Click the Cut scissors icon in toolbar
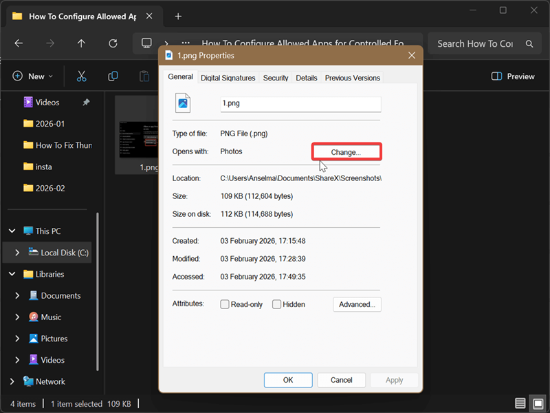Image resolution: width=550 pixels, height=413 pixels. (x=81, y=76)
